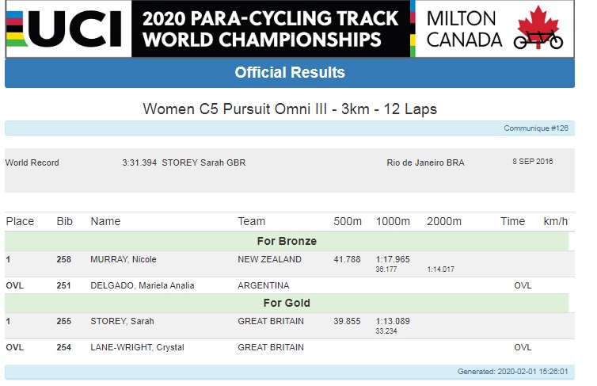Click the 1000m column header
The image size is (597, 386).
pyautogui.click(x=393, y=221)
